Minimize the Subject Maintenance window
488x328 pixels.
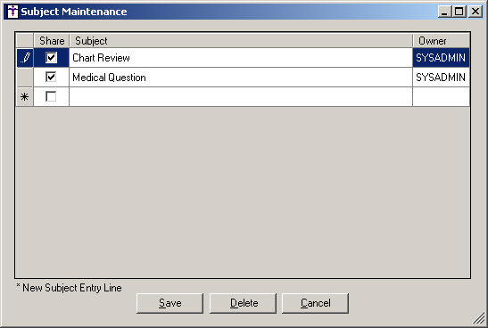(444, 12)
